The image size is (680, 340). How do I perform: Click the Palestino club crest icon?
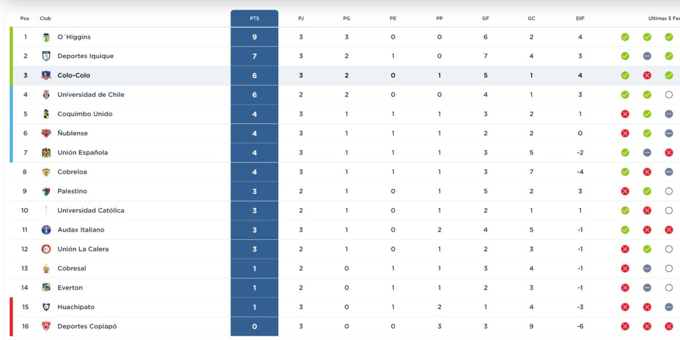pos(46,191)
